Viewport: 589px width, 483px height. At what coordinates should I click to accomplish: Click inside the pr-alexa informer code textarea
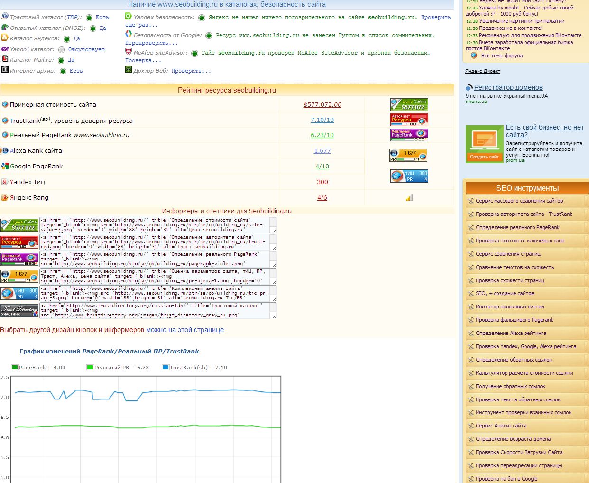[x=155, y=276]
